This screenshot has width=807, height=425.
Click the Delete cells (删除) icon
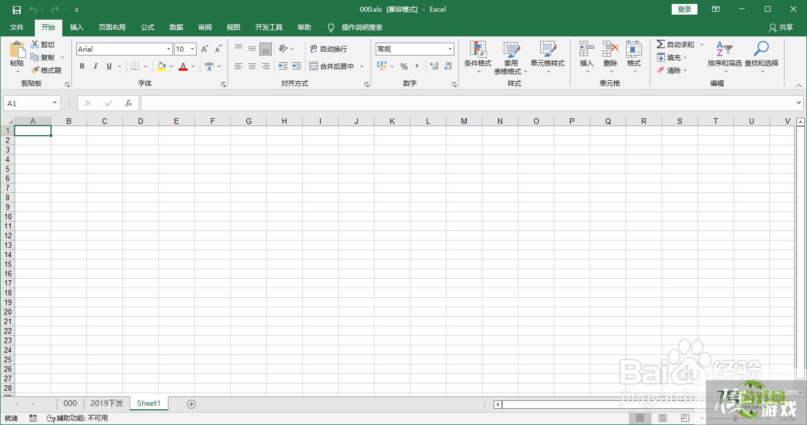pyautogui.click(x=610, y=49)
